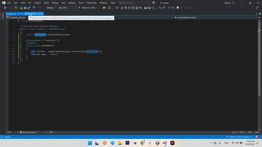Open the enemyTankPrototype member dropdown

coord(216,18)
